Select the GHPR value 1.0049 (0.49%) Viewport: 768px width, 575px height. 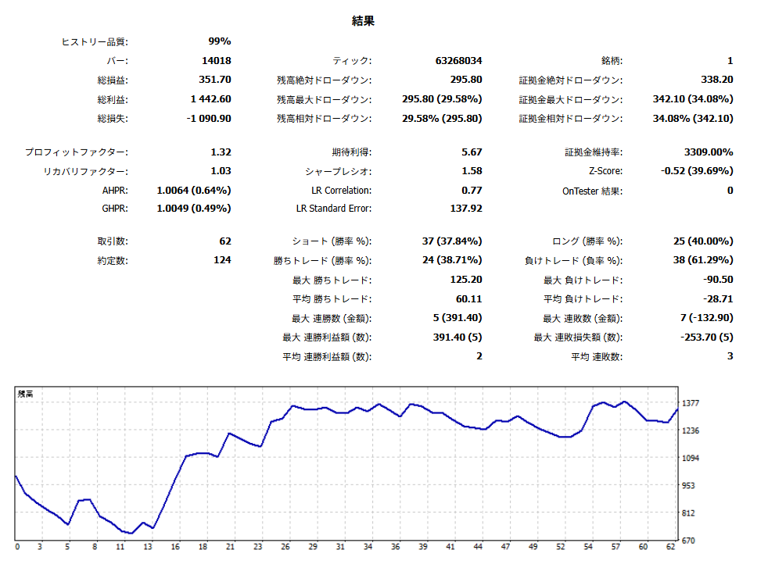(x=194, y=209)
